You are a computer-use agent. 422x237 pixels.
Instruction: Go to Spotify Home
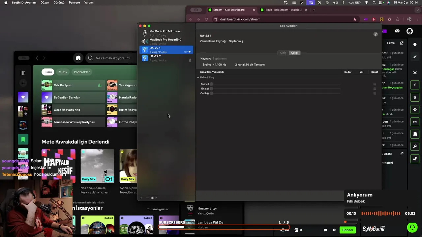pos(78,58)
